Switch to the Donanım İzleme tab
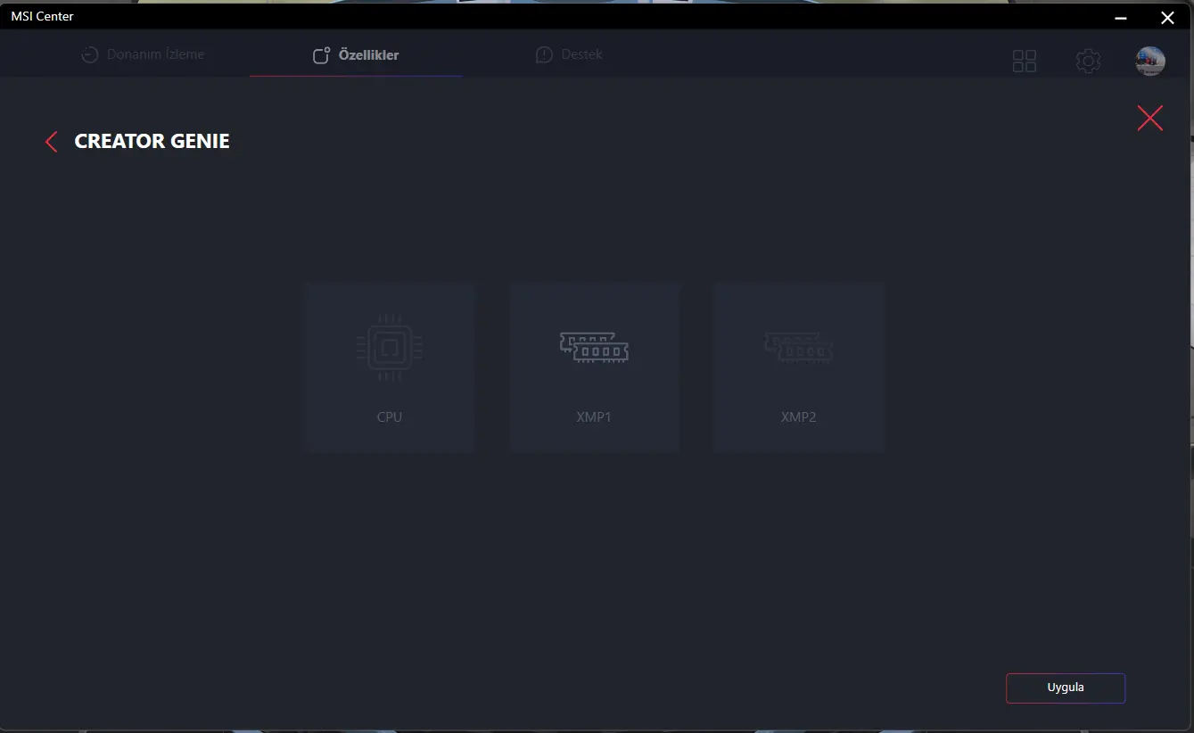Viewport: 1194px width, 733px height. (143, 54)
